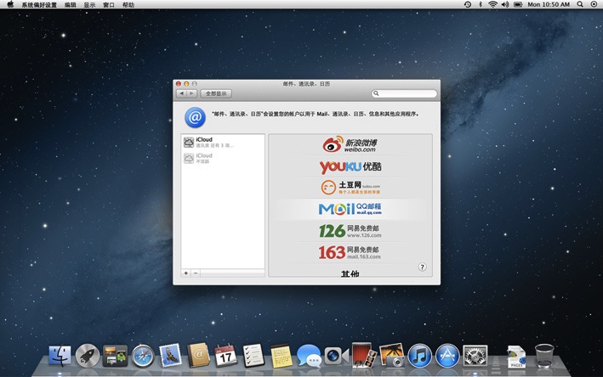Launch FaceTime camera icon
This screenshot has height=377, width=603.
pos(337,356)
